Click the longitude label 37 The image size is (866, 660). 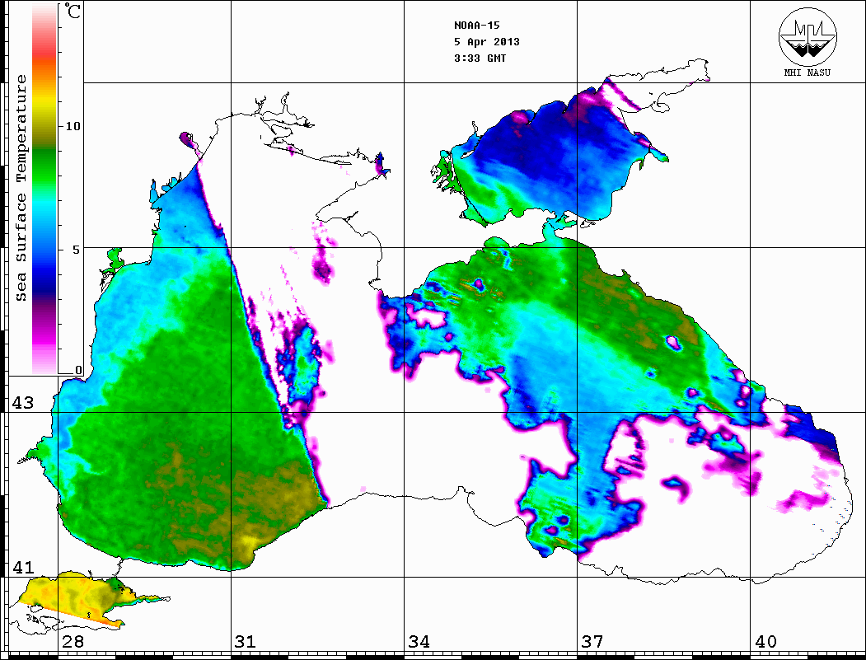(592, 641)
